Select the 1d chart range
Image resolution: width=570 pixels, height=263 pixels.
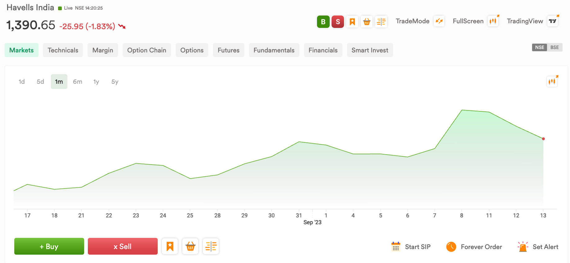click(x=22, y=82)
